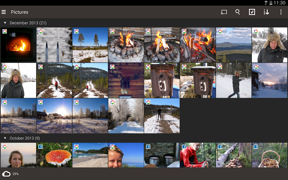Open the sausage roasting over fire photo
This screenshot has height=180, width=288.
tap(198, 45)
